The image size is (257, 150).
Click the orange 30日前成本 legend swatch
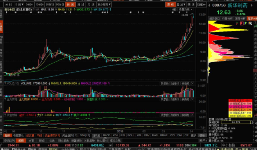(x=240, y=110)
